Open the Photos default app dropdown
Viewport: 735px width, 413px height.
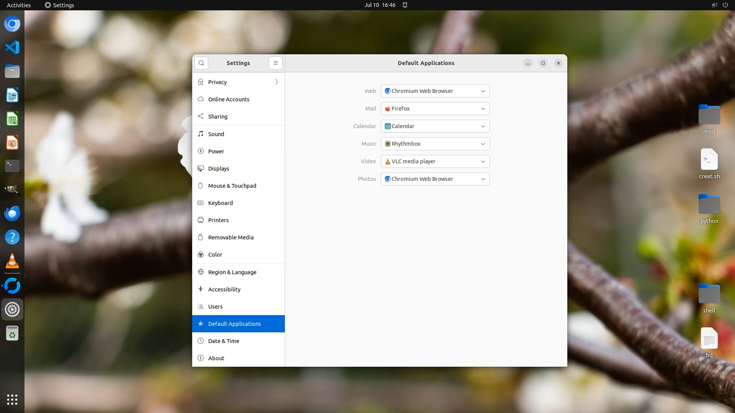click(435, 179)
